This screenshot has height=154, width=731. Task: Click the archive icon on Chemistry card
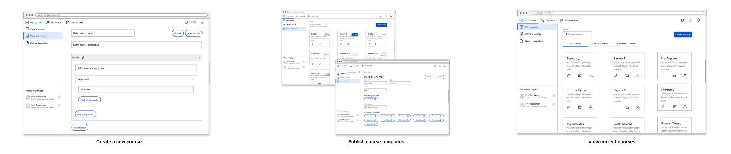tap(674, 106)
